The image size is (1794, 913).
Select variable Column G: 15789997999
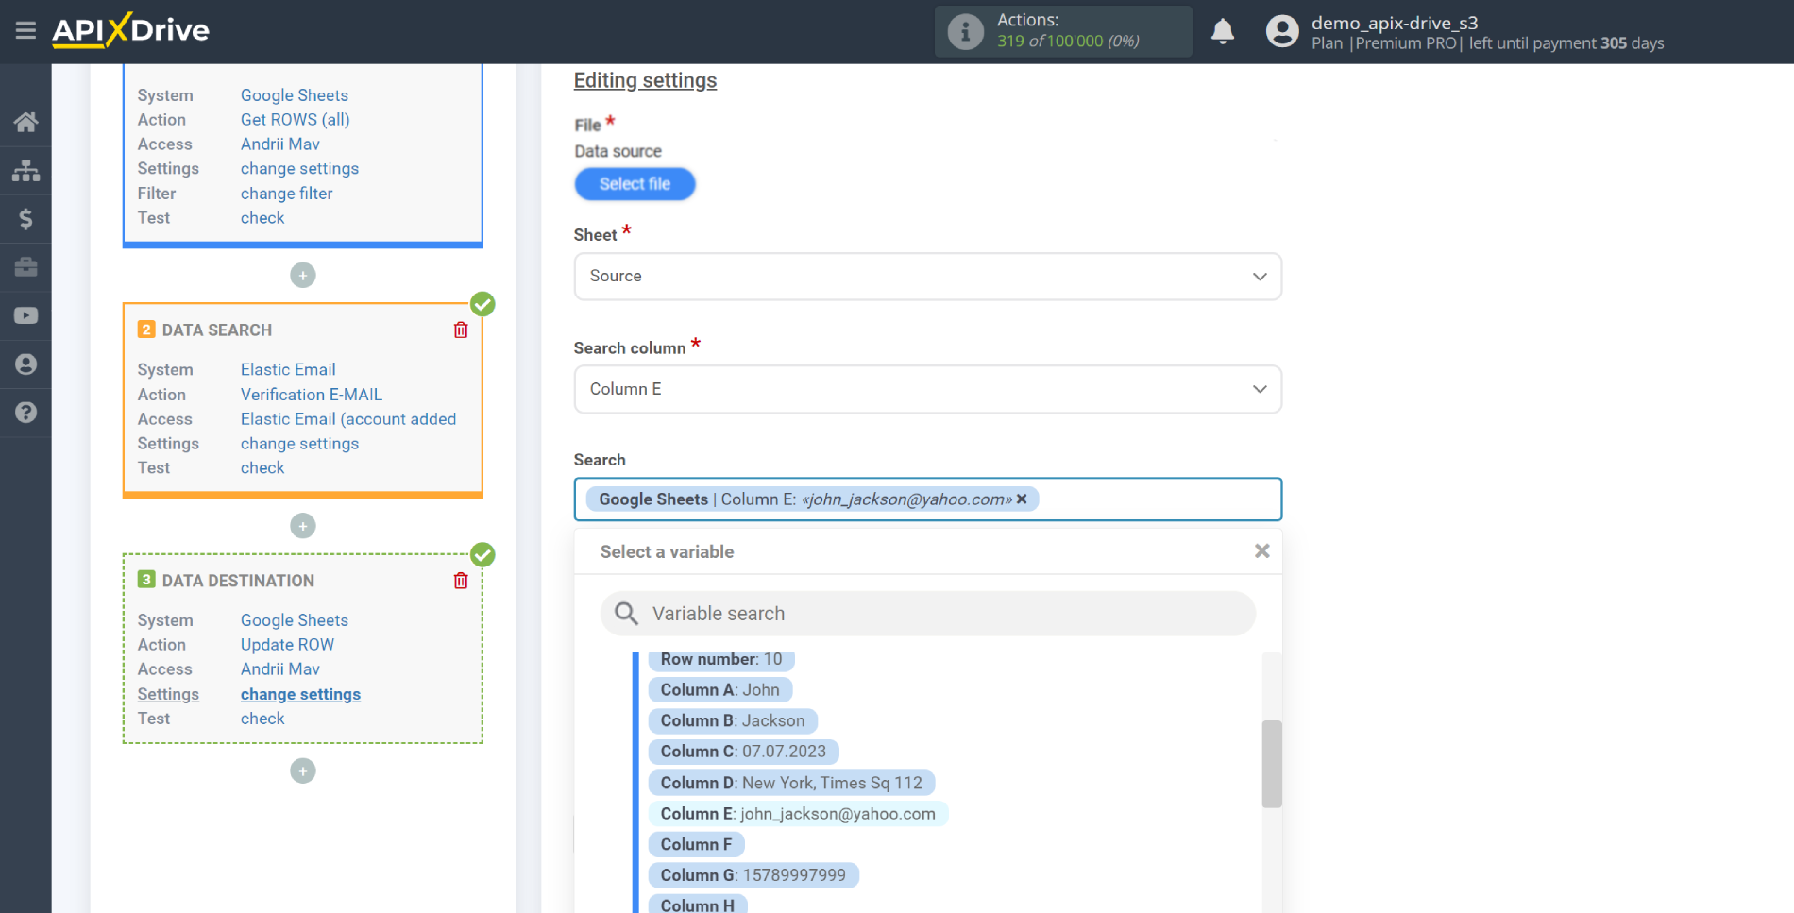click(753, 875)
